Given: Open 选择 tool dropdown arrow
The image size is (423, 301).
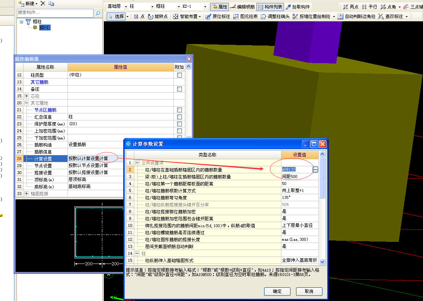Looking at the screenshot, I should click(x=128, y=17).
